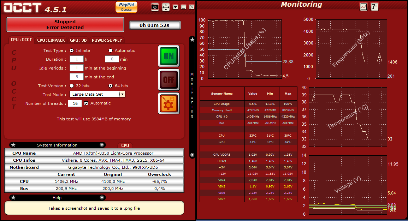Image resolution: width=408 pixels, height=221 pixels.
Task: Edit idle minutes at the beginning field
Action: point(77,68)
